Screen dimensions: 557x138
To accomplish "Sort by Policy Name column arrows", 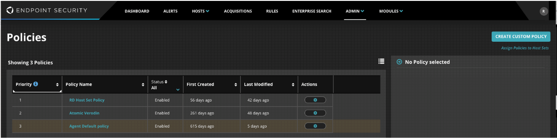I will click(x=143, y=85).
